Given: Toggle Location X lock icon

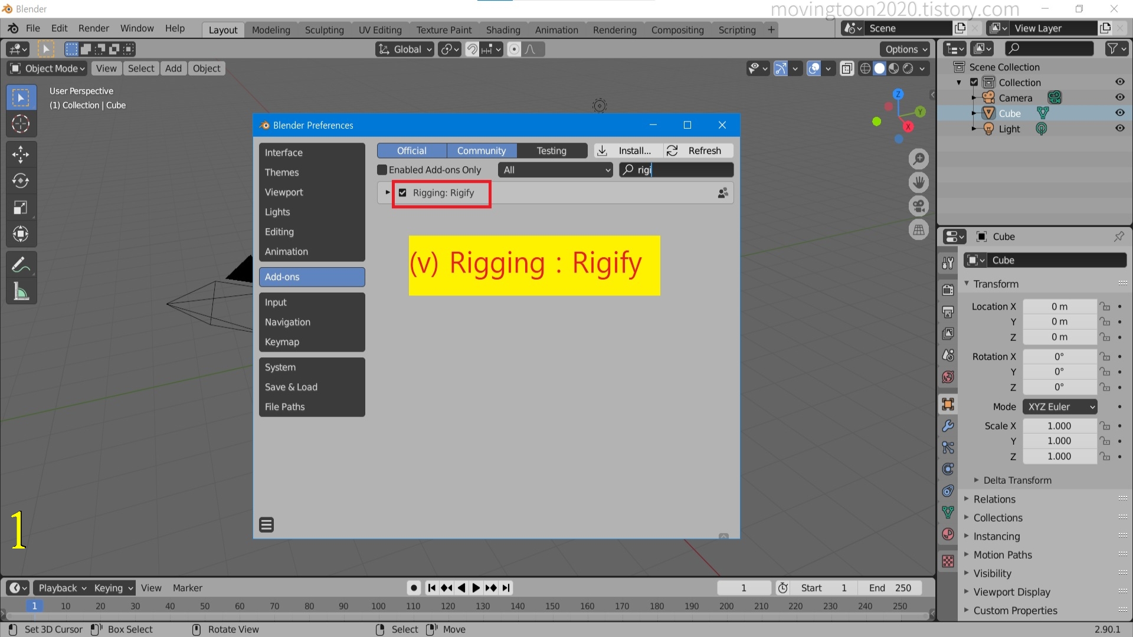Looking at the screenshot, I should point(1105,307).
